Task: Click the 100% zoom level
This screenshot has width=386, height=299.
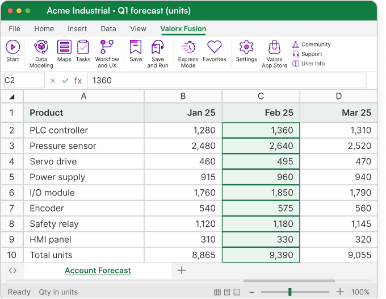Action: pyautogui.click(x=360, y=292)
